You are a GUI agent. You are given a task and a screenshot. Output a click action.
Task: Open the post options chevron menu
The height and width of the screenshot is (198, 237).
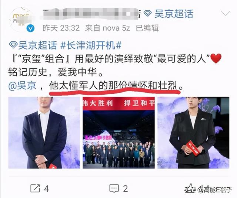pos(226,13)
